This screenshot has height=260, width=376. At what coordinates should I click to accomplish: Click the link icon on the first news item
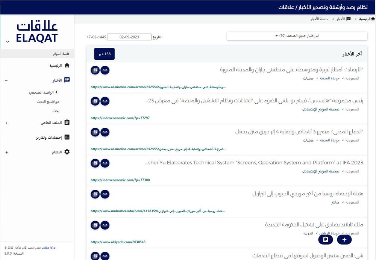[105, 70]
